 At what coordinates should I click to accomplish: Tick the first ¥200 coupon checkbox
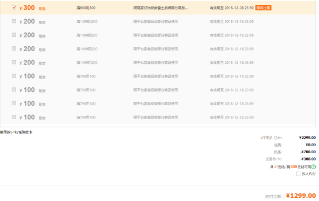click(x=14, y=21)
